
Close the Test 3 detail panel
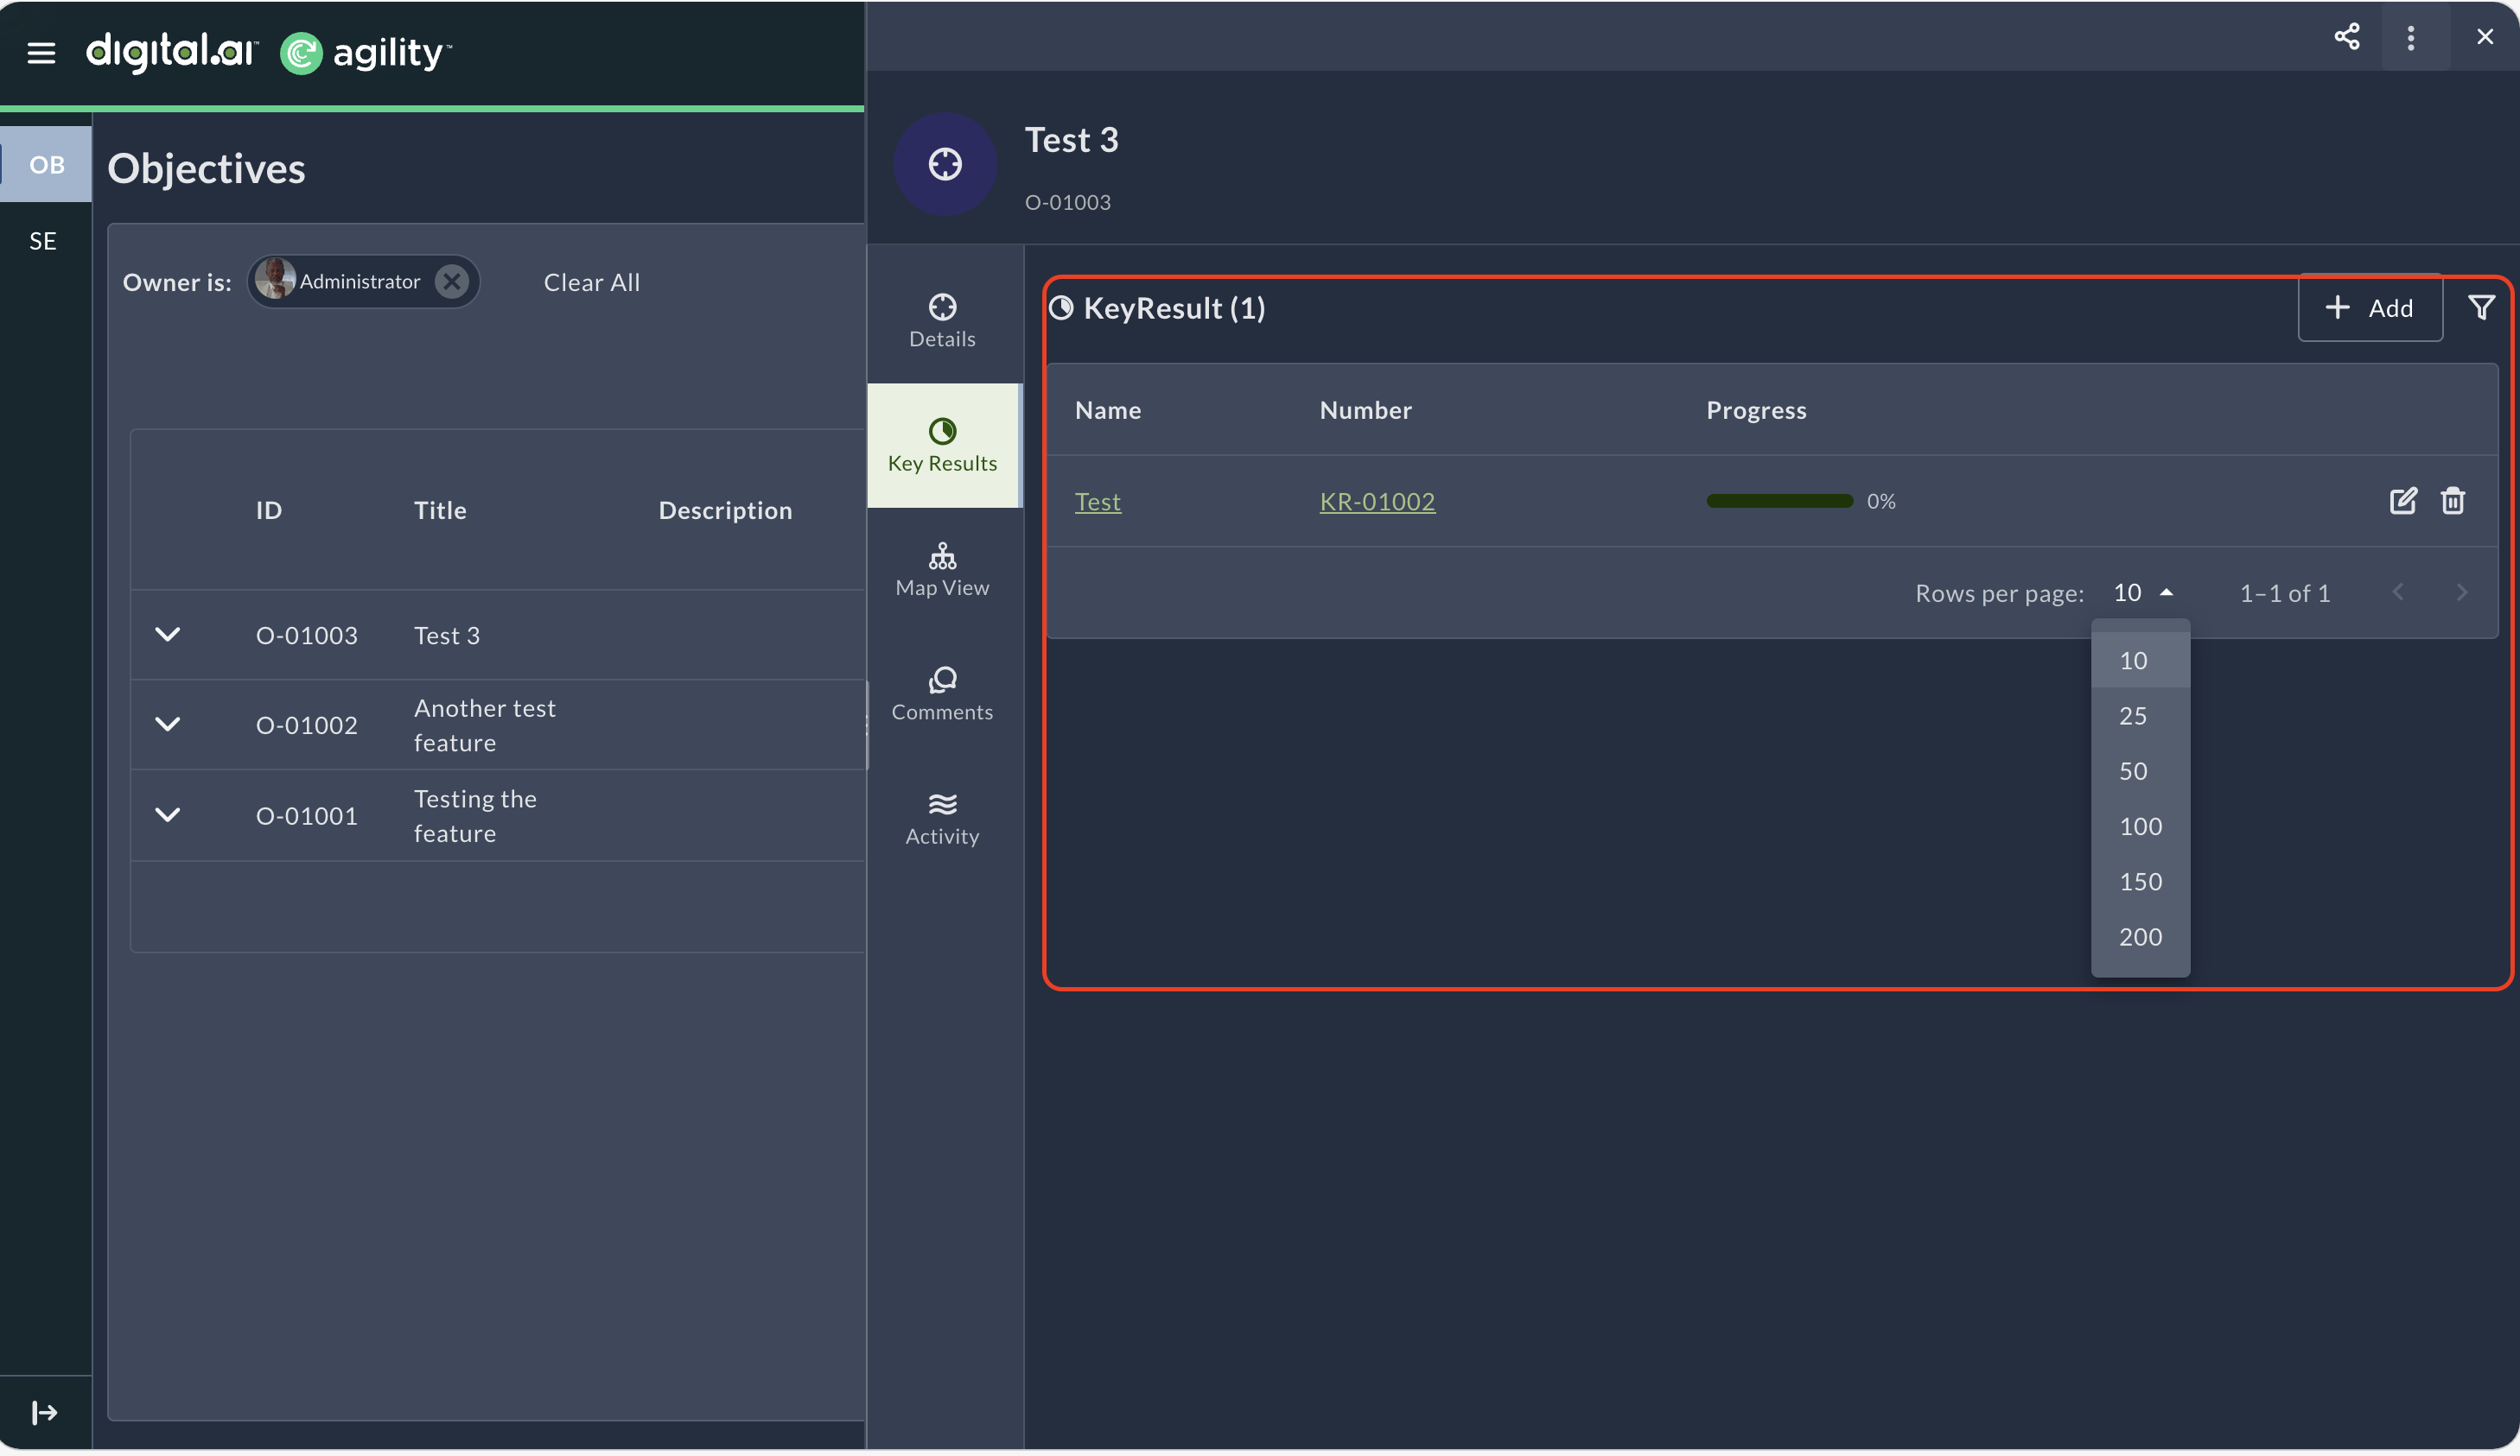click(x=2485, y=37)
